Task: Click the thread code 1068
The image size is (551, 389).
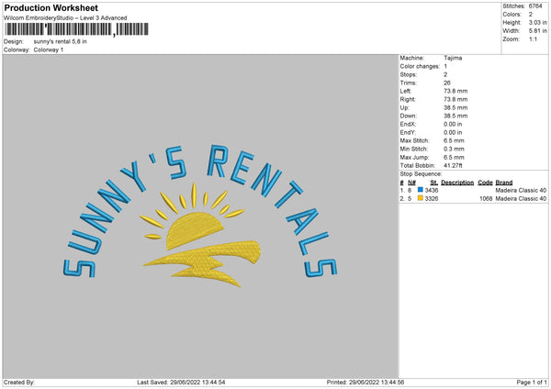Action: 486,198
